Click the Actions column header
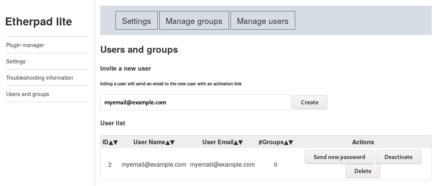 click(363, 142)
